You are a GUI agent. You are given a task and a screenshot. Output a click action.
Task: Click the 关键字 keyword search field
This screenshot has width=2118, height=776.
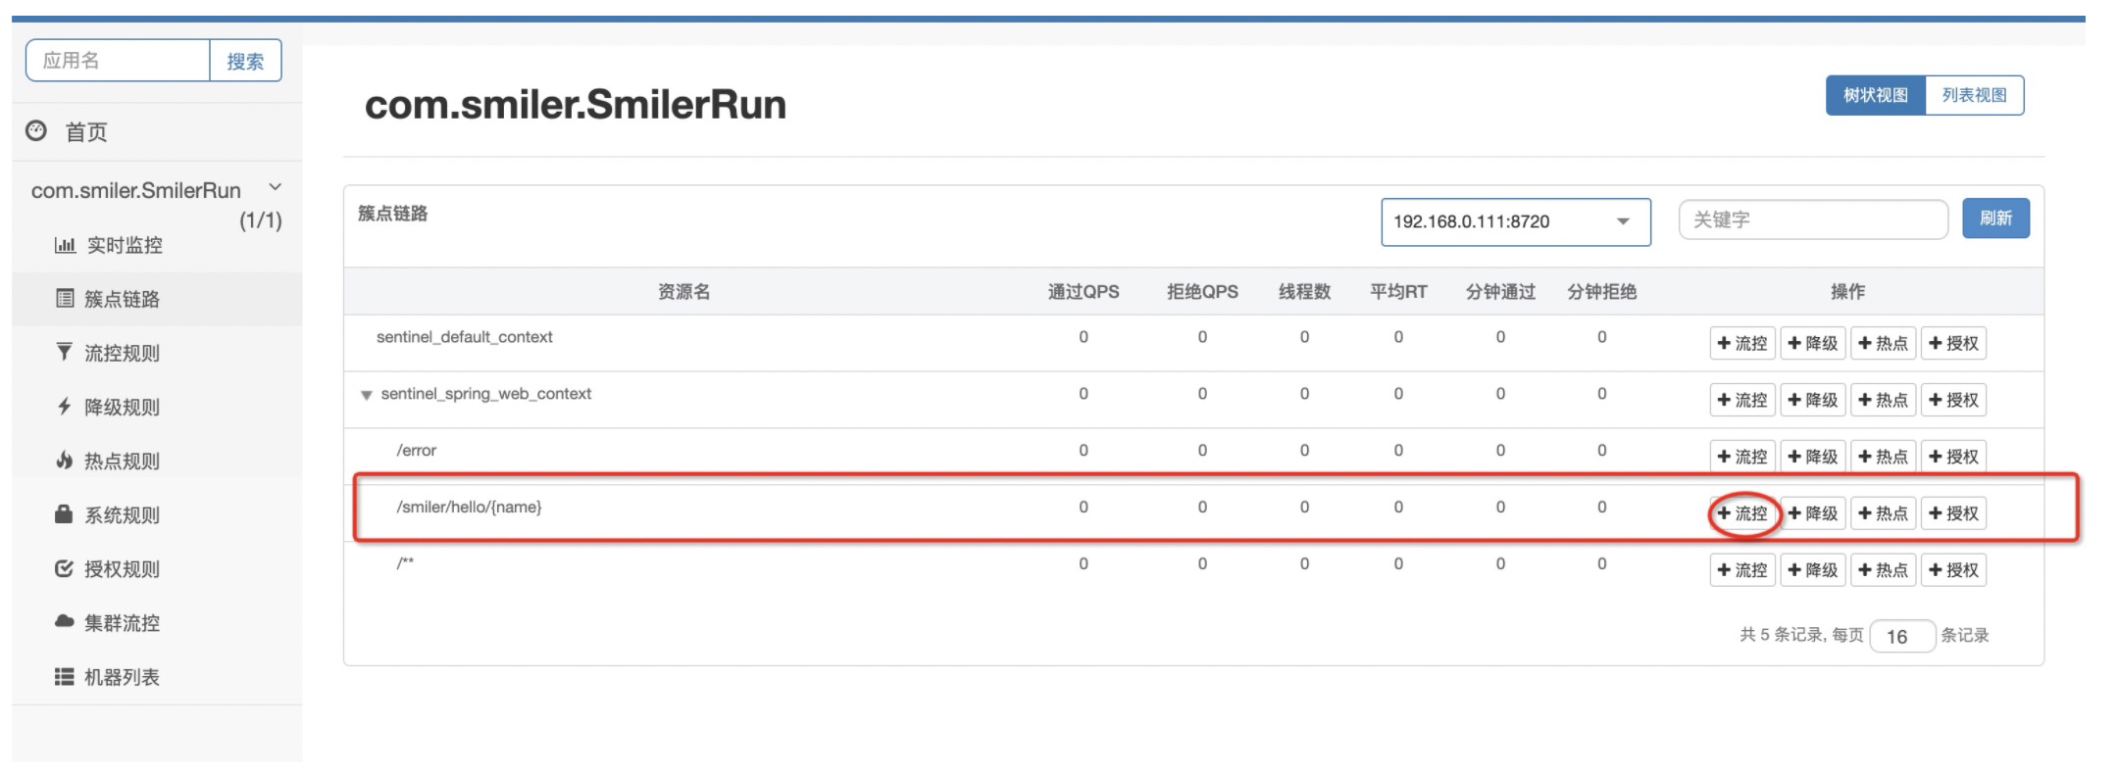click(x=1812, y=219)
